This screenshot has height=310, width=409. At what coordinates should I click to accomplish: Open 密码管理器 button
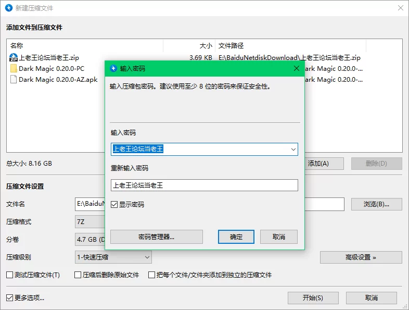tap(157, 237)
